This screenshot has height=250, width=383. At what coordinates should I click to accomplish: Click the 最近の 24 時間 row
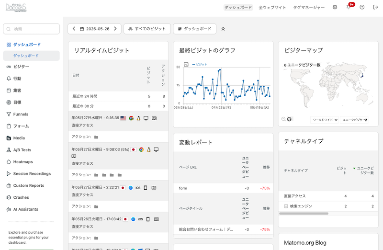coord(118,96)
